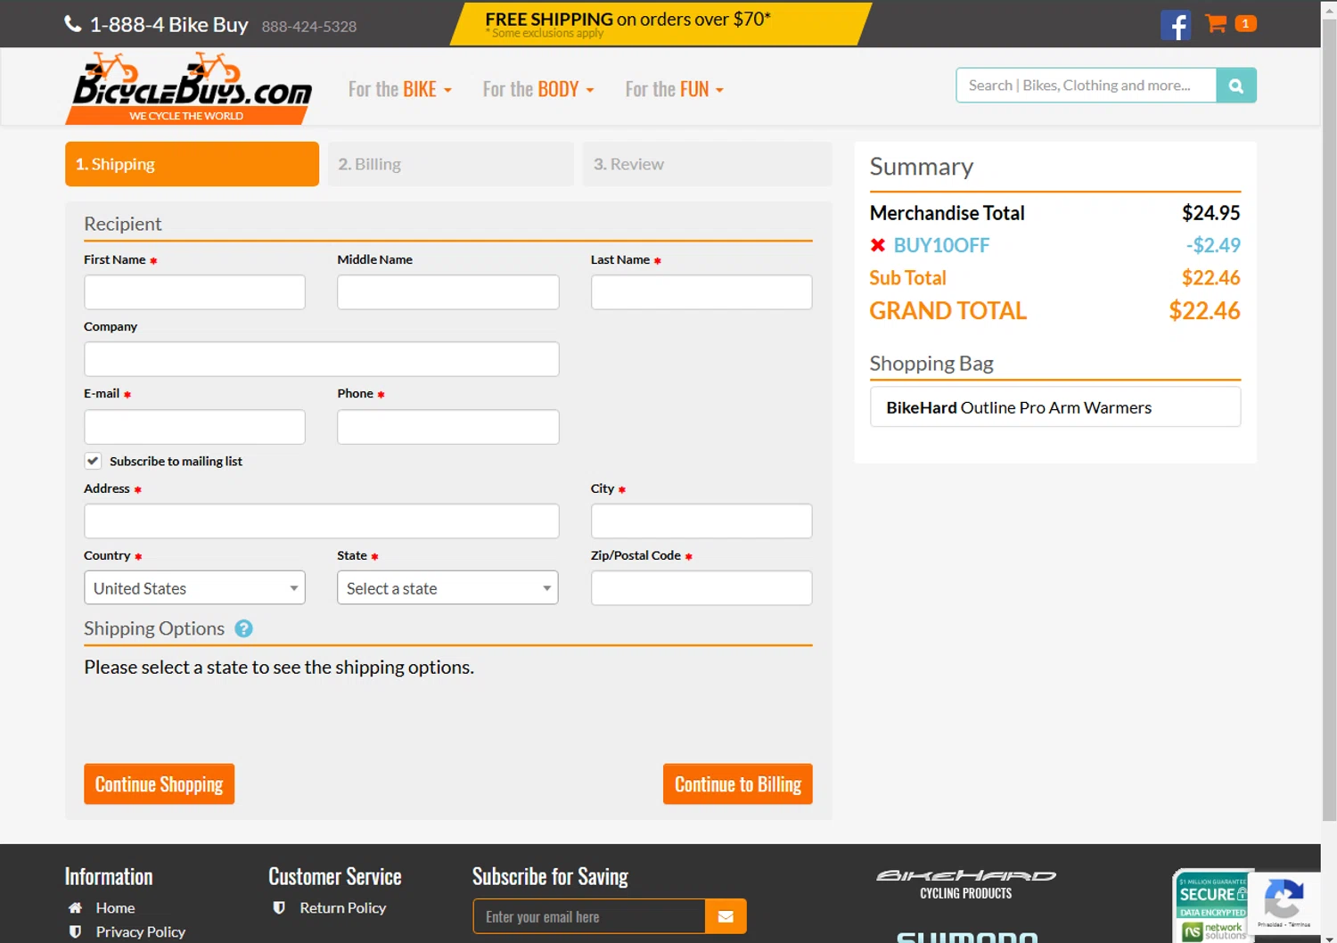Screen dimensions: 1337x943
Task: Click the Middle Name field
Action: (x=448, y=292)
